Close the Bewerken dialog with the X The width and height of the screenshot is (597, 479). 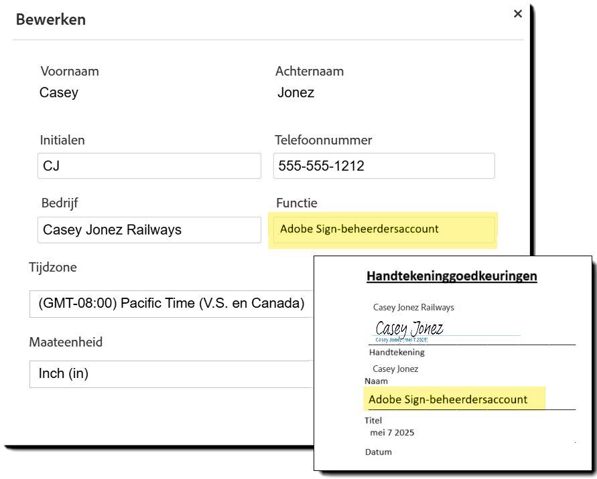point(517,13)
